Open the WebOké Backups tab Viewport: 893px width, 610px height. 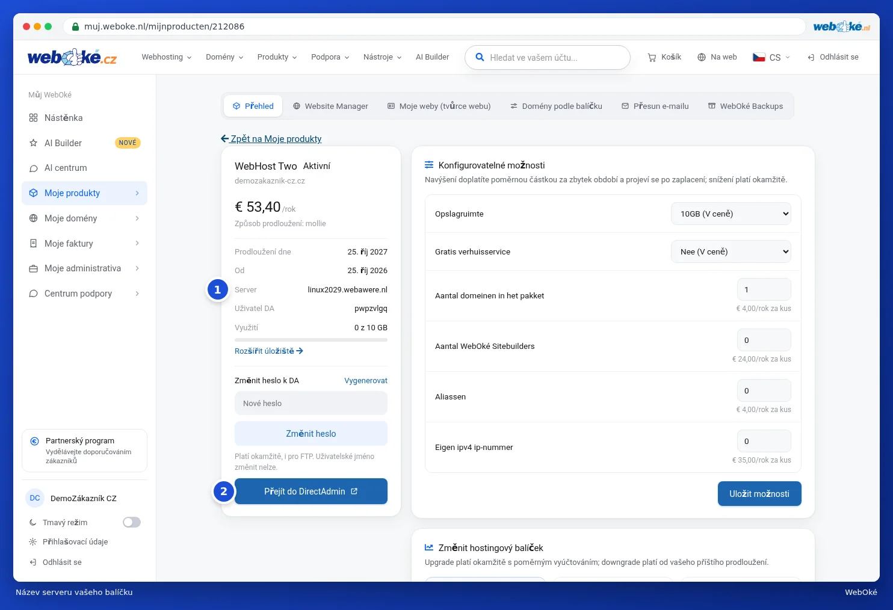746,106
